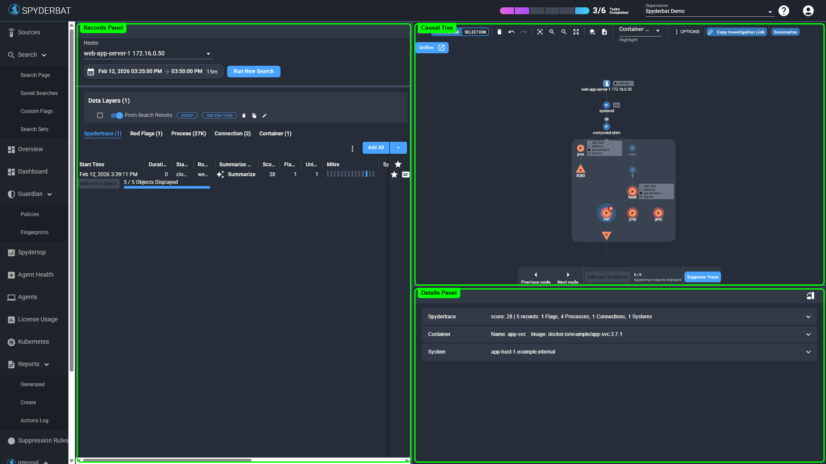Image resolution: width=826 pixels, height=464 pixels.
Task: Click the undo arrow in Causal Tree toolbar
Action: click(512, 32)
